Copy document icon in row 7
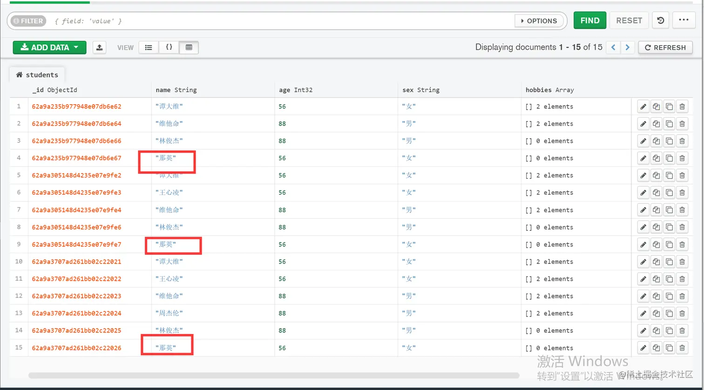The height and width of the screenshot is (390, 704). point(656,210)
